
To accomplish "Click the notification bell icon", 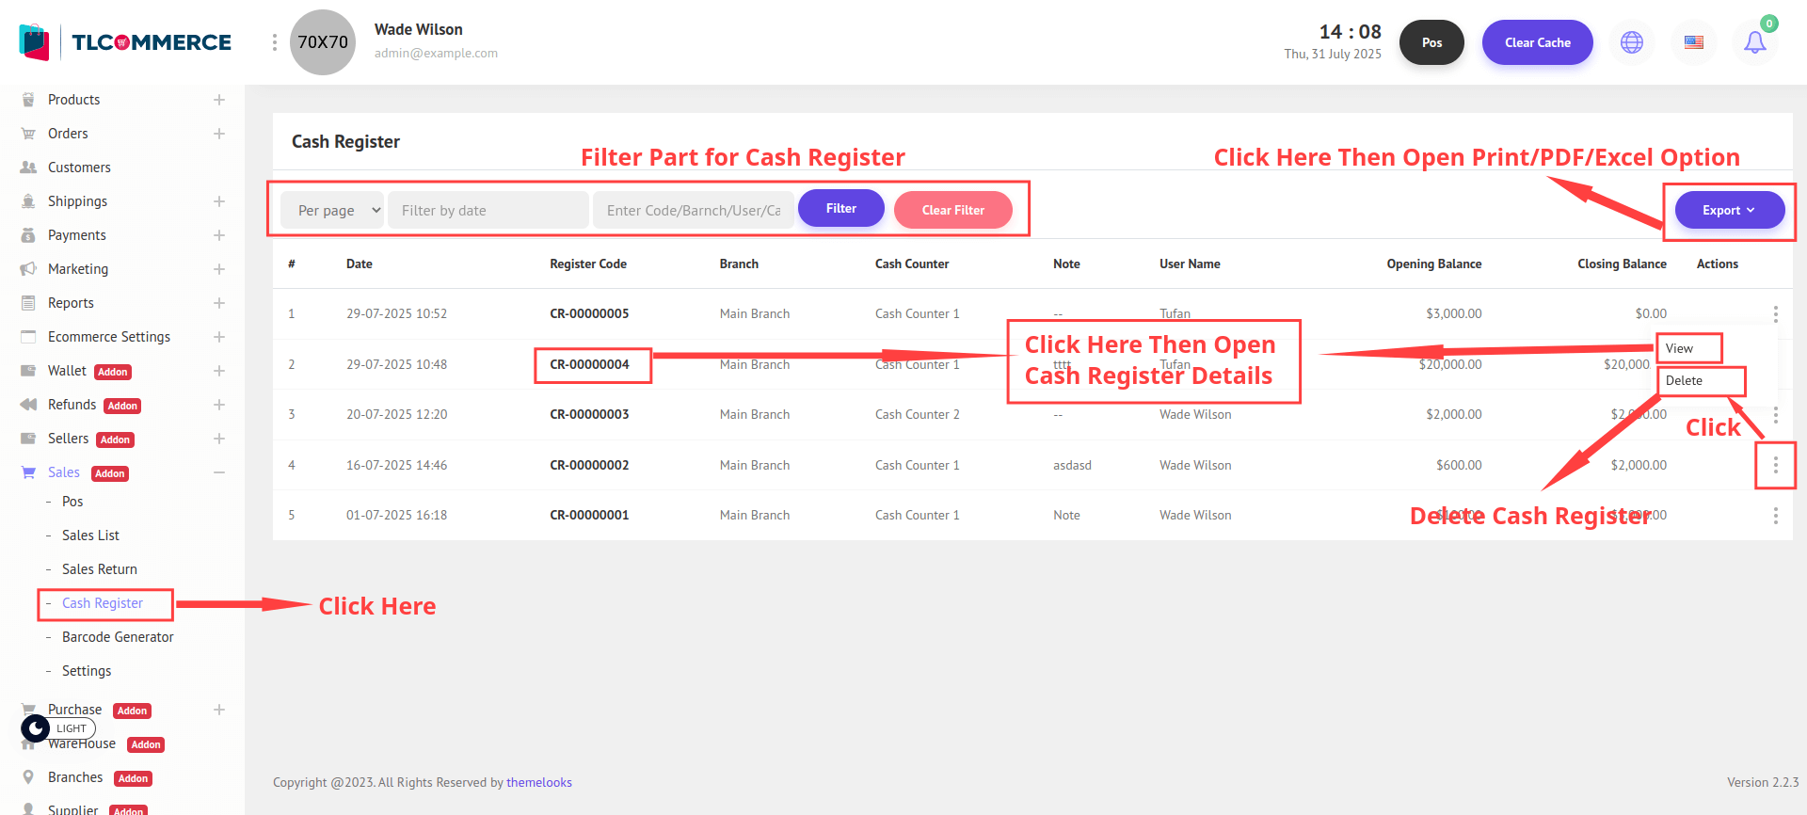I will click(1754, 42).
